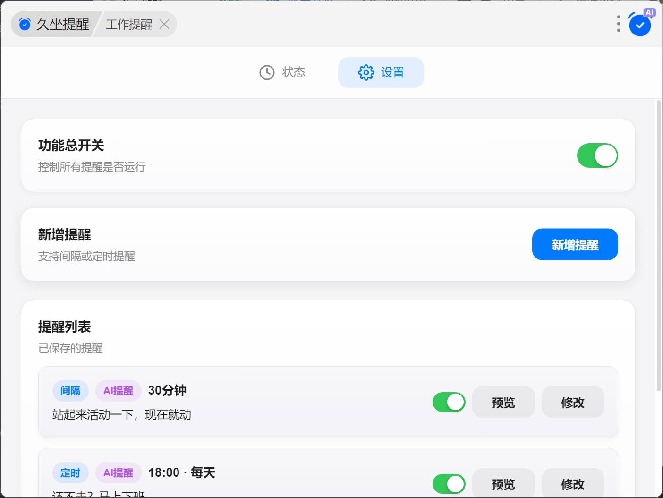This screenshot has height=498, width=663.
Task: Disable the 30分钟 interval reminder switch
Action: pyautogui.click(x=449, y=402)
